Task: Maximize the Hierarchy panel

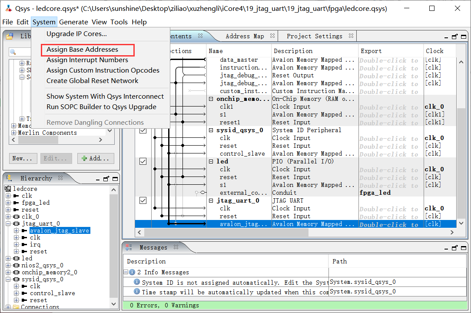Action: coord(115,178)
